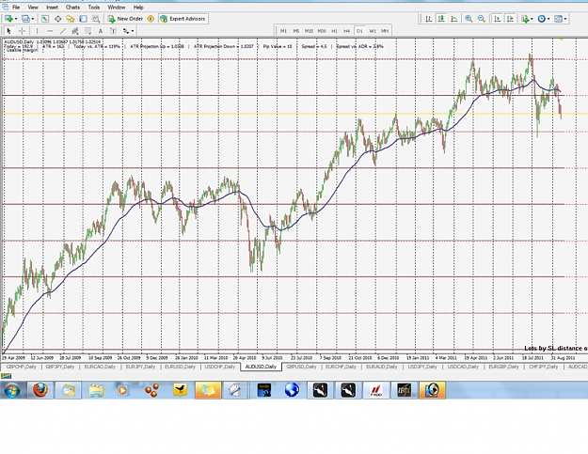Image resolution: width=588 pixels, height=454 pixels.
Task: Expand the Profiles dropdown arrow
Action: pyautogui.click(x=33, y=19)
